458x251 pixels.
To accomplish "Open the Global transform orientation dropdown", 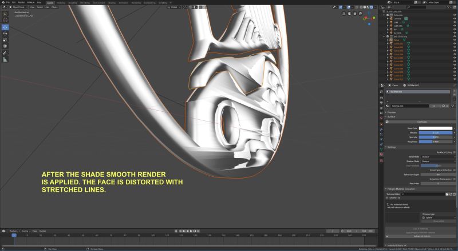I will tap(173, 7).
